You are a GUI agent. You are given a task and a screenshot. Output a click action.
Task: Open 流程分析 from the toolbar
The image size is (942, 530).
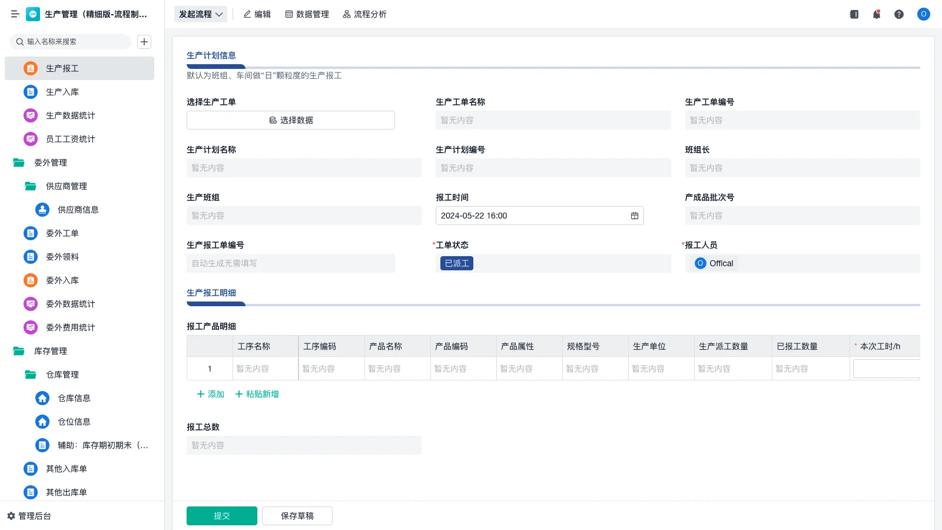click(364, 14)
